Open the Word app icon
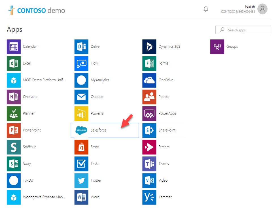 pyautogui.click(x=81, y=197)
